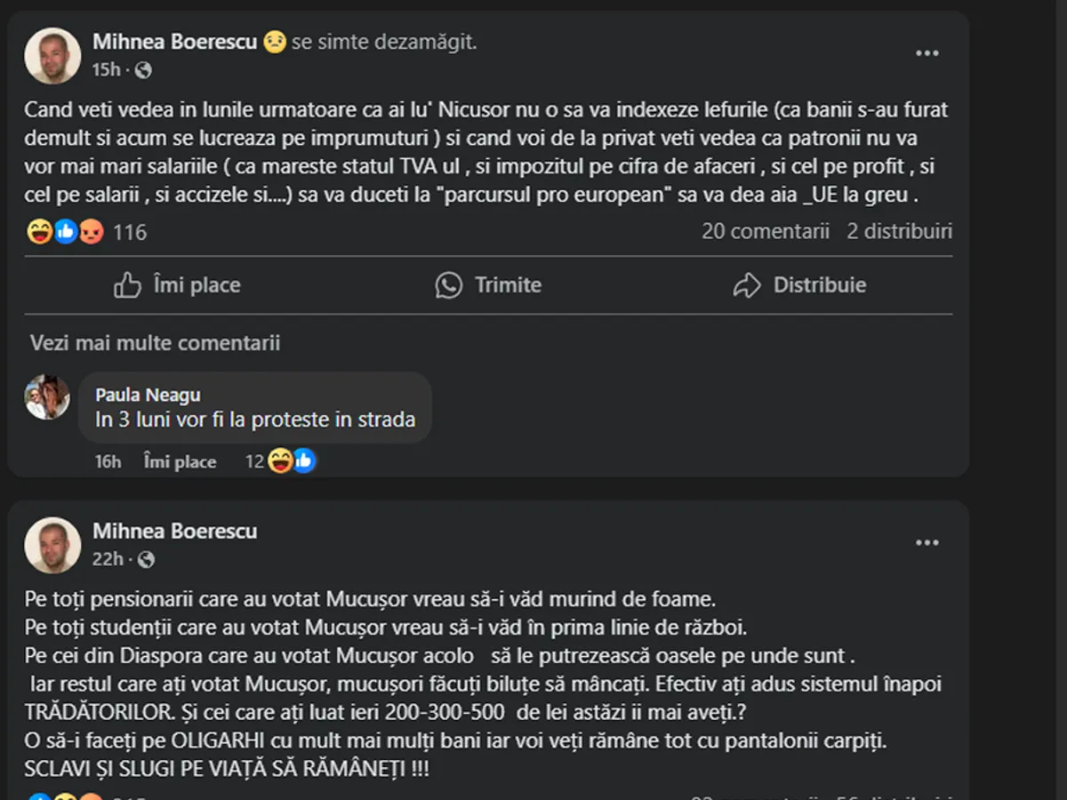This screenshot has width=1067, height=800.
Task: Open the second post's three-dot options menu
Action: coord(927,543)
